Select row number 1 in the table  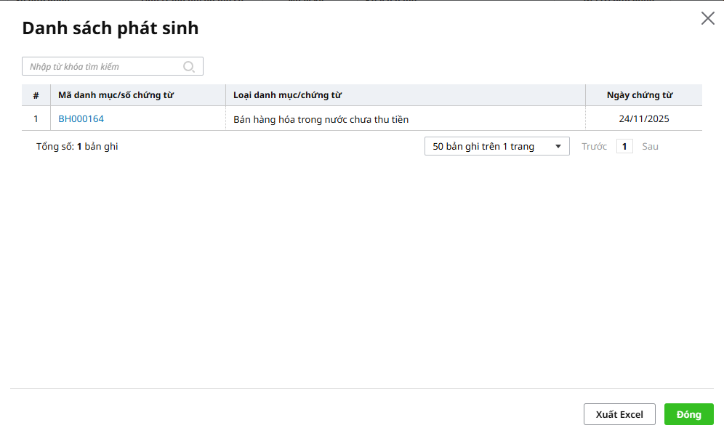[x=36, y=118]
